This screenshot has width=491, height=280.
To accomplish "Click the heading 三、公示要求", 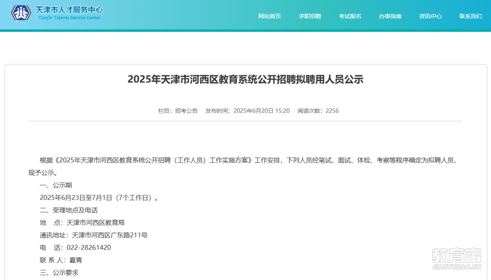I will point(59,272).
